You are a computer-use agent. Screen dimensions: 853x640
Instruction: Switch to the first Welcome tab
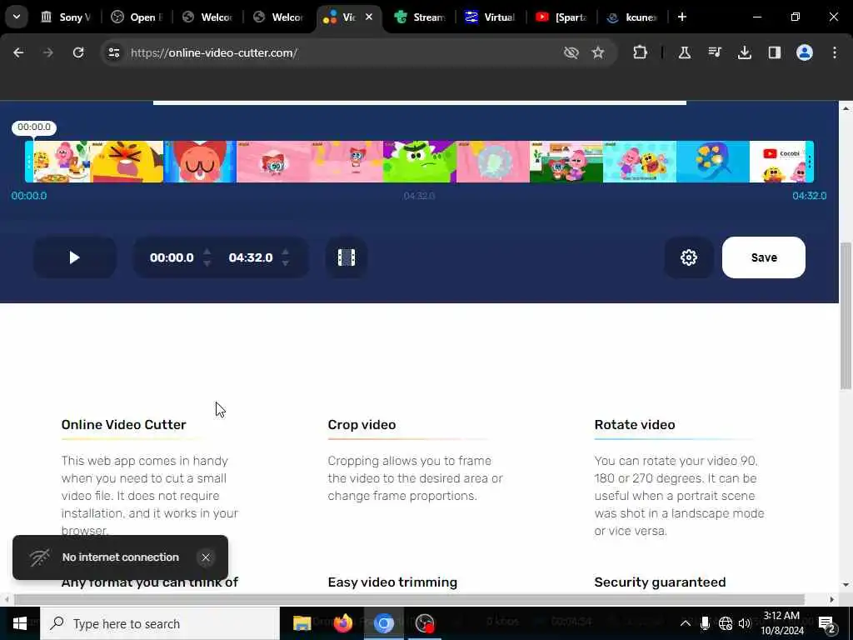208,17
